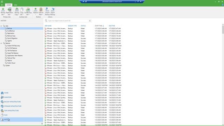This screenshot has height=126, width=224.
Task: Open the Backup Job ribbon button
Action: click(3, 12)
